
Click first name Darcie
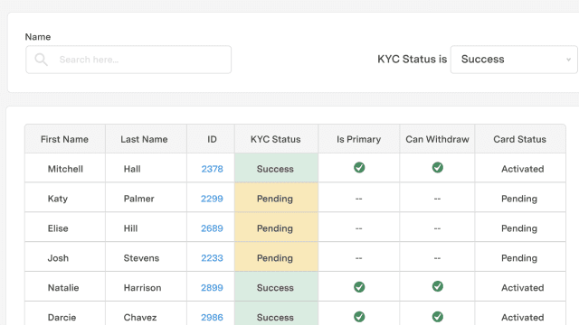coord(62,317)
